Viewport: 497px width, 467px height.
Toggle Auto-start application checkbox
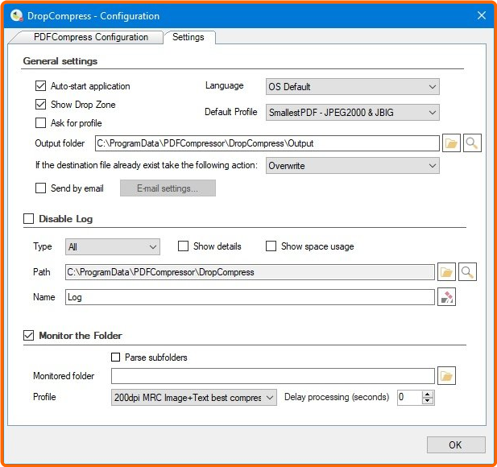(x=41, y=86)
